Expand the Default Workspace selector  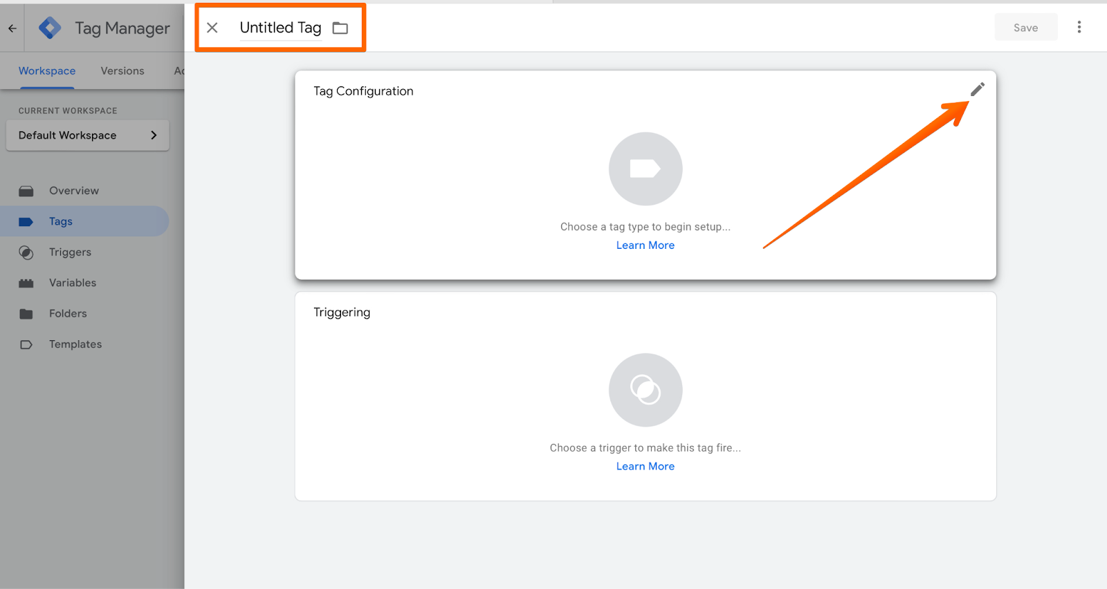tap(88, 135)
